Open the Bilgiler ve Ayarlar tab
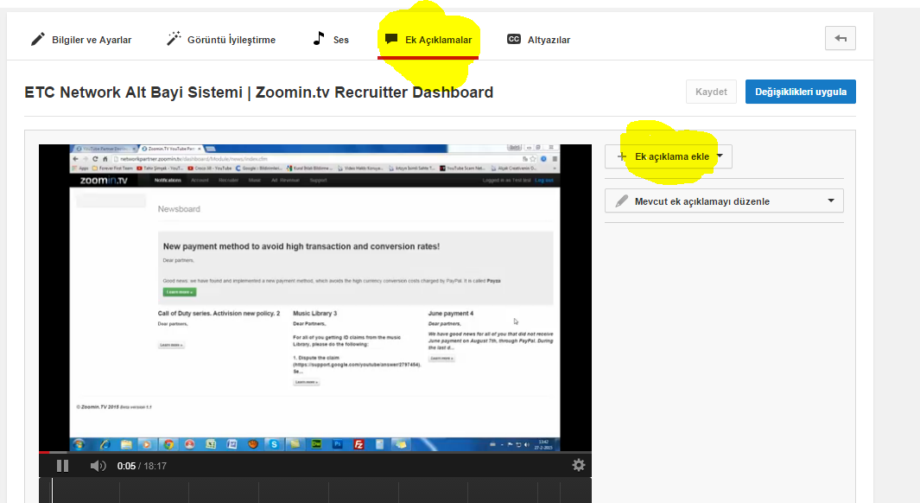The width and height of the screenshot is (920, 503). coord(81,40)
